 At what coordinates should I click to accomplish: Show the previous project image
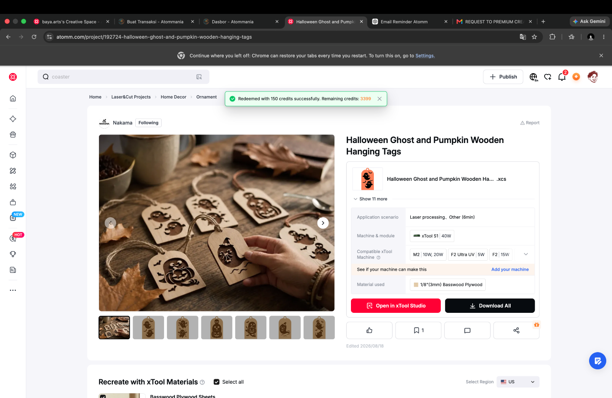(x=110, y=223)
